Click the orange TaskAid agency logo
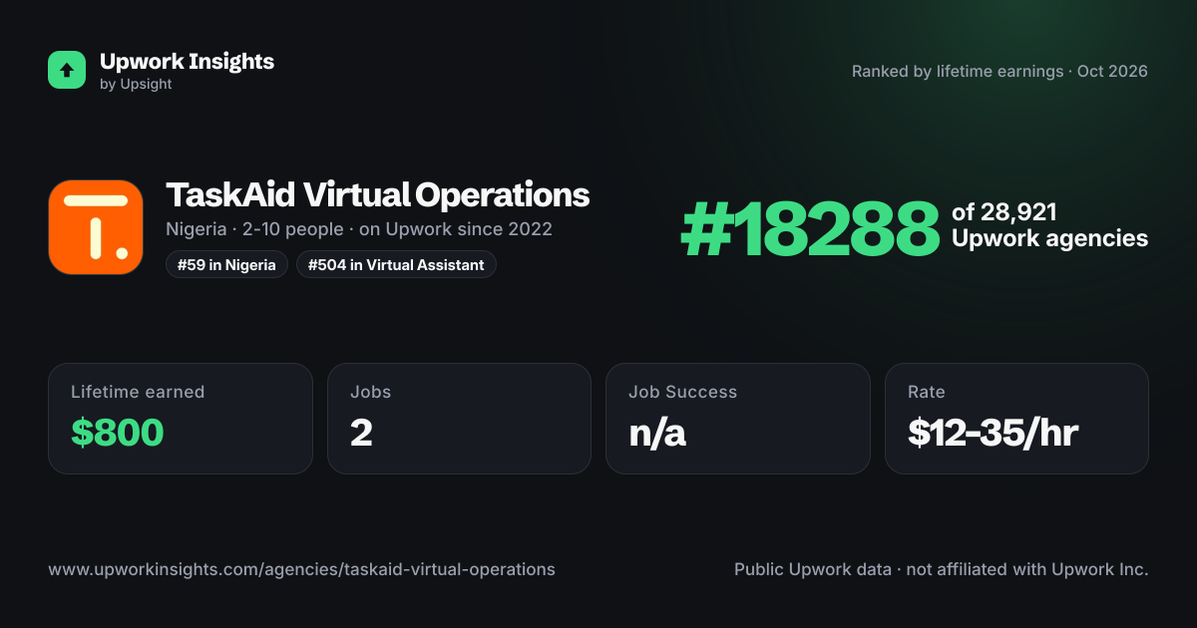 (x=96, y=227)
